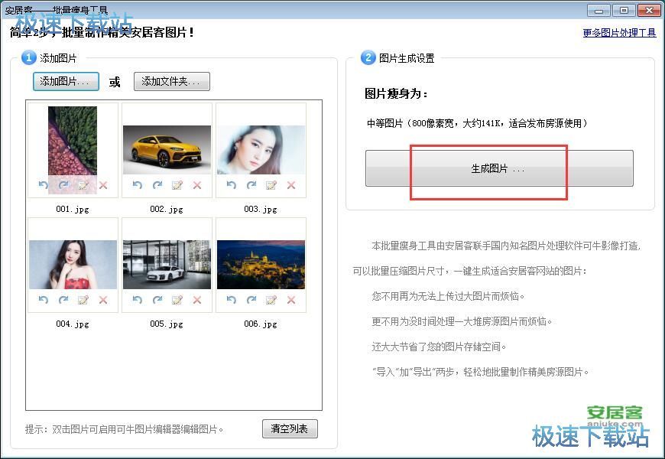Image resolution: width=665 pixels, height=459 pixels.
Task: Rotate 005.jpg counterclockwise
Action: tap(138, 300)
